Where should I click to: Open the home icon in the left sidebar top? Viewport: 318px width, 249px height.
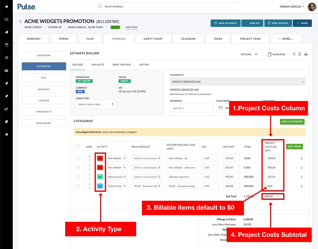(x=6, y=6)
